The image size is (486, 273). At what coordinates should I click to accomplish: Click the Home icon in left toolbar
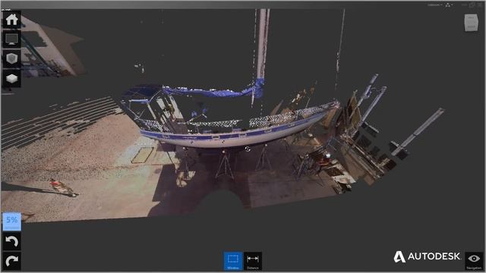tap(12, 20)
